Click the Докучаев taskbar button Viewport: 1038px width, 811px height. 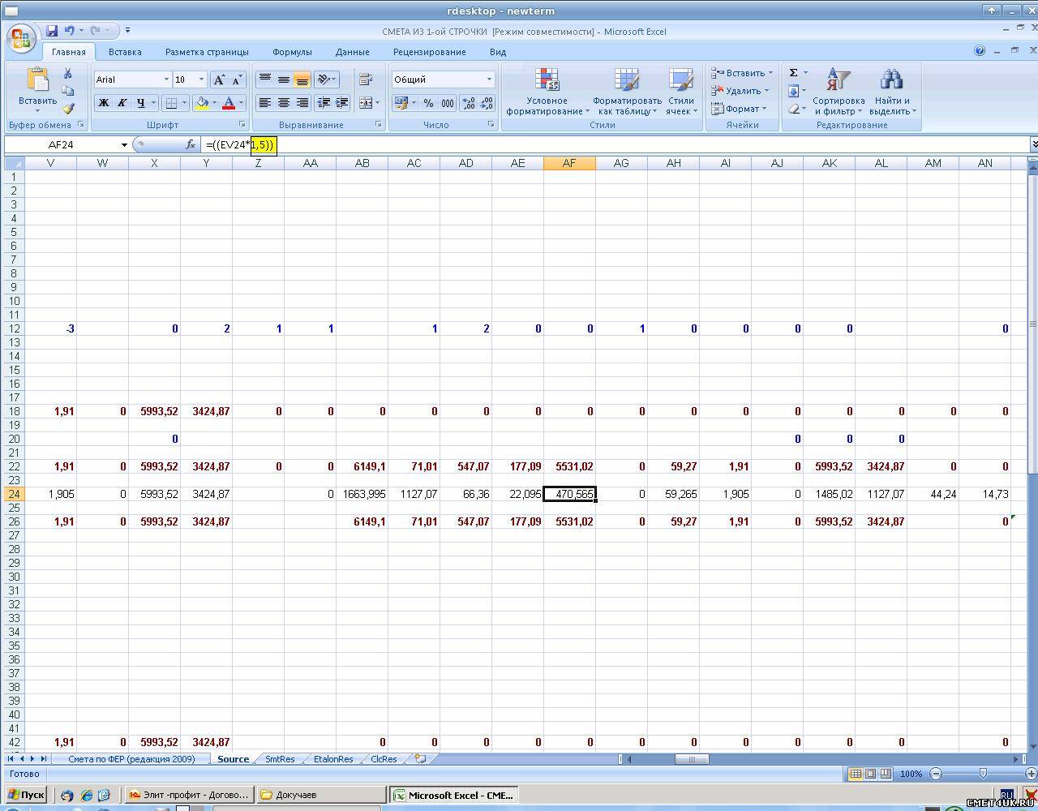321,795
